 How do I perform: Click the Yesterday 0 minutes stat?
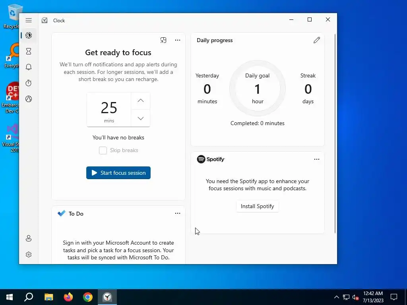pyautogui.click(x=207, y=89)
